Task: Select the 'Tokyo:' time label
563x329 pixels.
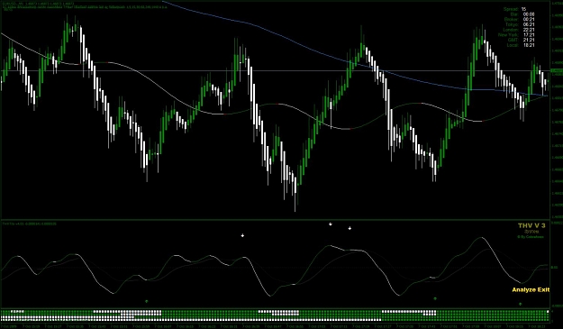Action: coord(512,24)
